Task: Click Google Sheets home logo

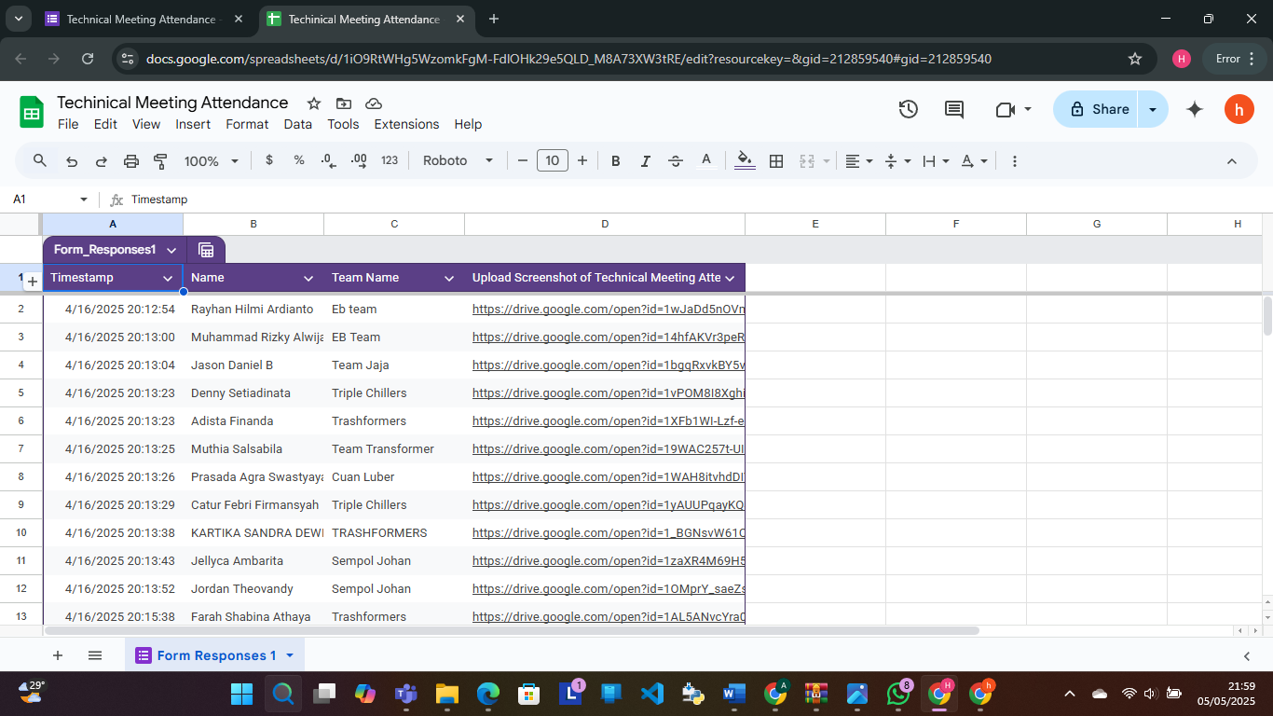Action: pos(33,112)
